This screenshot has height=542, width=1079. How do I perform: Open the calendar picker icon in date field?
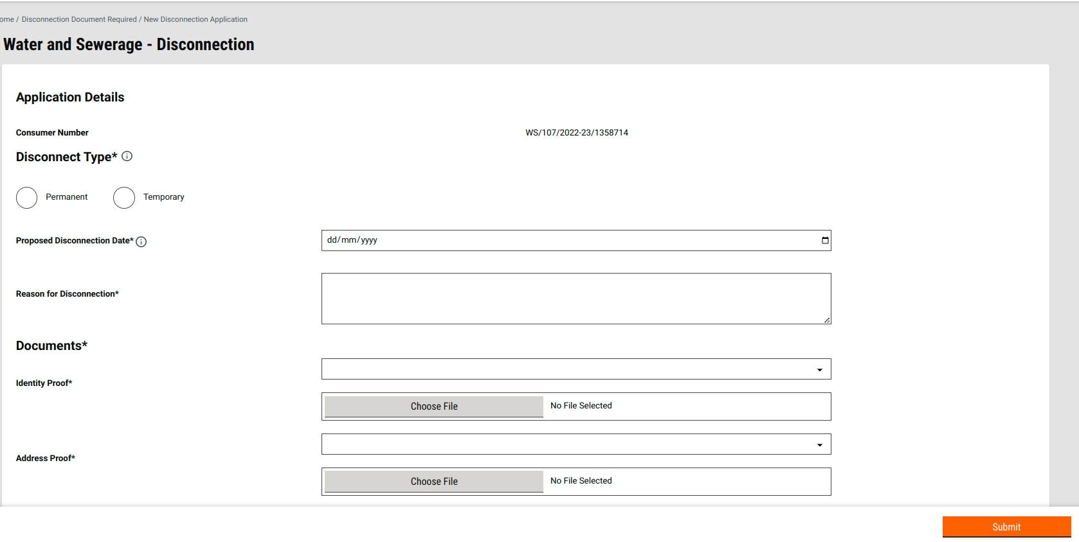coord(825,240)
